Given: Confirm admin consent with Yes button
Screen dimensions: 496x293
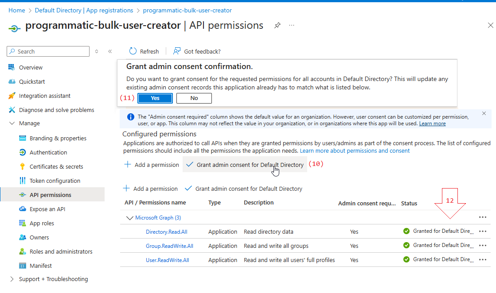Looking at the screenshot, I should click(x=155, y=98).
